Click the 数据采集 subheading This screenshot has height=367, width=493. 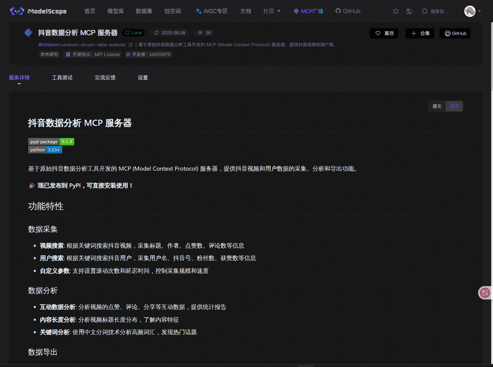pyautogui.click(x=43, y=229)
